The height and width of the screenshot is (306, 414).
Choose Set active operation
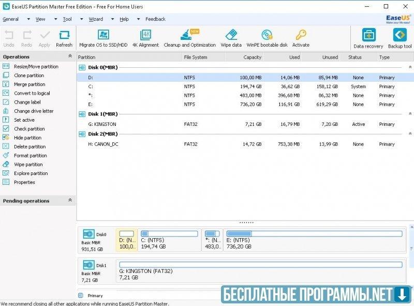[x=19, y=120]
